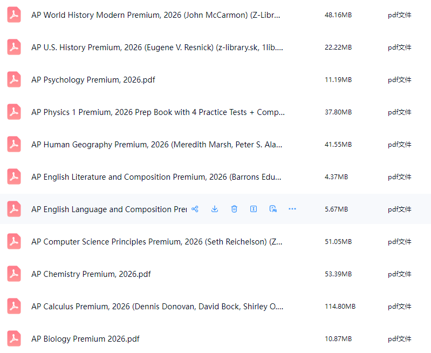The image size is (431, 353).
Task: Click file type label in AP World History row
Action: [x=399, y=15]
